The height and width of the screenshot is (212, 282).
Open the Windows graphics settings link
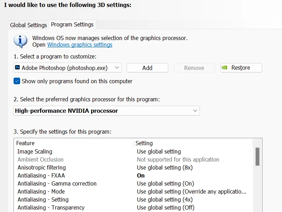coord(80,45)
